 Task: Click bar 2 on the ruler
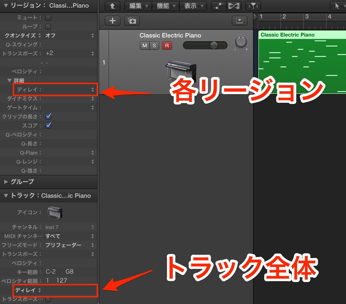pyautogui.click(x=284, y=16)
